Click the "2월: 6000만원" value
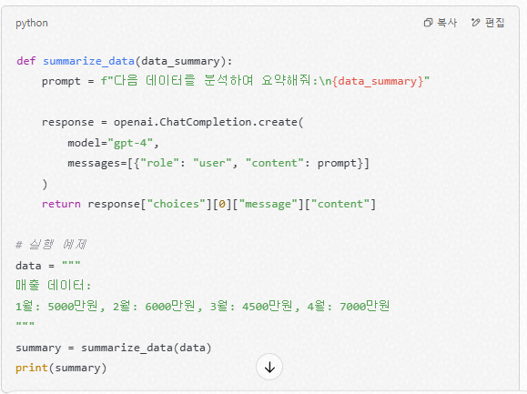The width and height of the screenshot is (527, 394). pos(154,306)
